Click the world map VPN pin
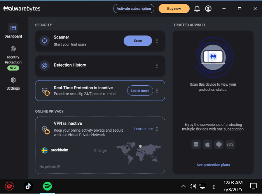 tap(140, 146)
